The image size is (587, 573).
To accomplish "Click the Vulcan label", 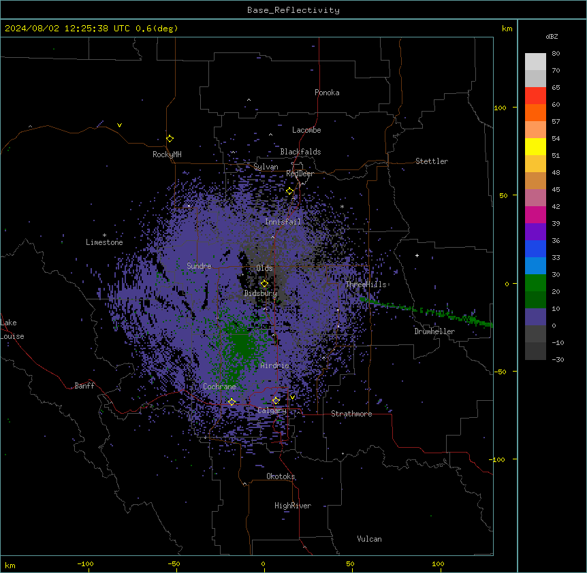I will point(370,539).
